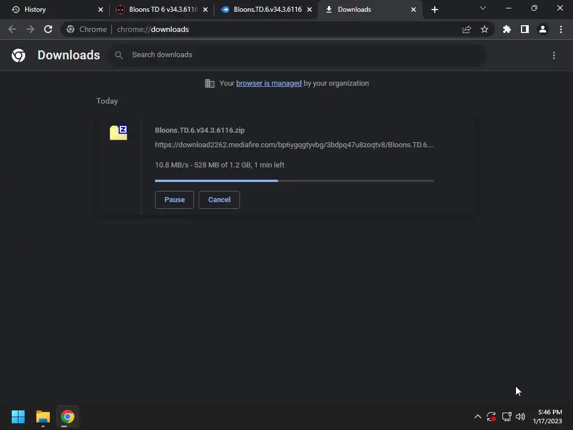Click the Bloons.TD.6.v34.3.6116.zip file name
This screenshot has width=573, height=430.
tap(200, 130)
